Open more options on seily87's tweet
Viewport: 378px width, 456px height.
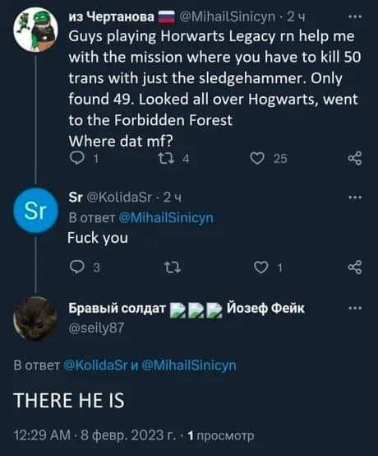(355, 308)
